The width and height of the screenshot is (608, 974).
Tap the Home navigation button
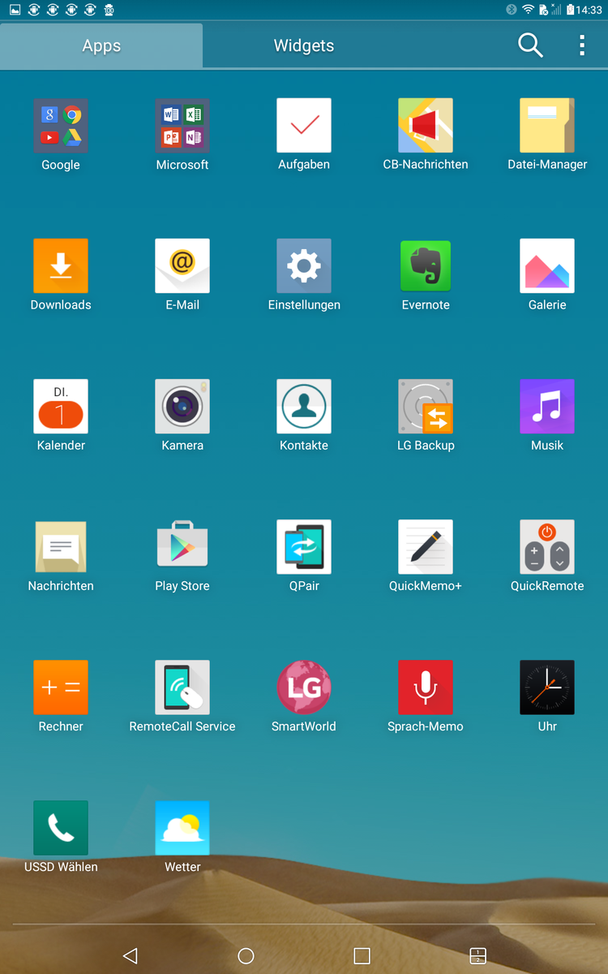[246, 955]
